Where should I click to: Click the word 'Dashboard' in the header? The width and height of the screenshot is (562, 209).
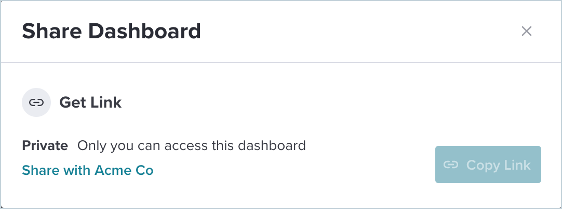click(144, 31)
